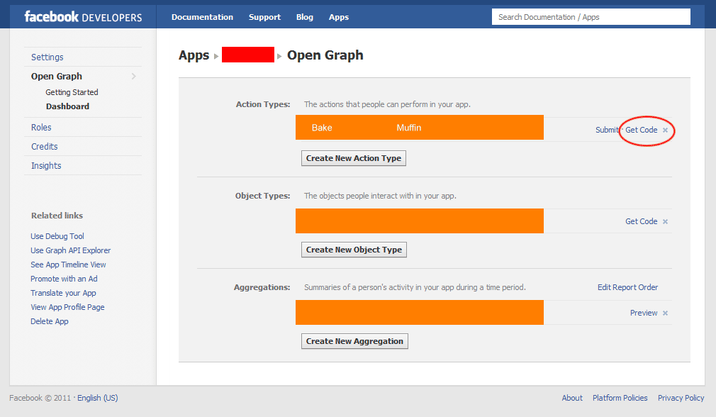
Task: Click the Use Debug Tool link
Action: [x=57, y=236]
